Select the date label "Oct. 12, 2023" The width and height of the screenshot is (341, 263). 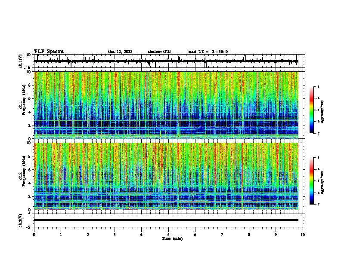pos(120,52)
